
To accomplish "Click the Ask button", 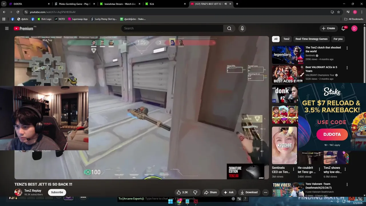I will click(x=228, y=192).
